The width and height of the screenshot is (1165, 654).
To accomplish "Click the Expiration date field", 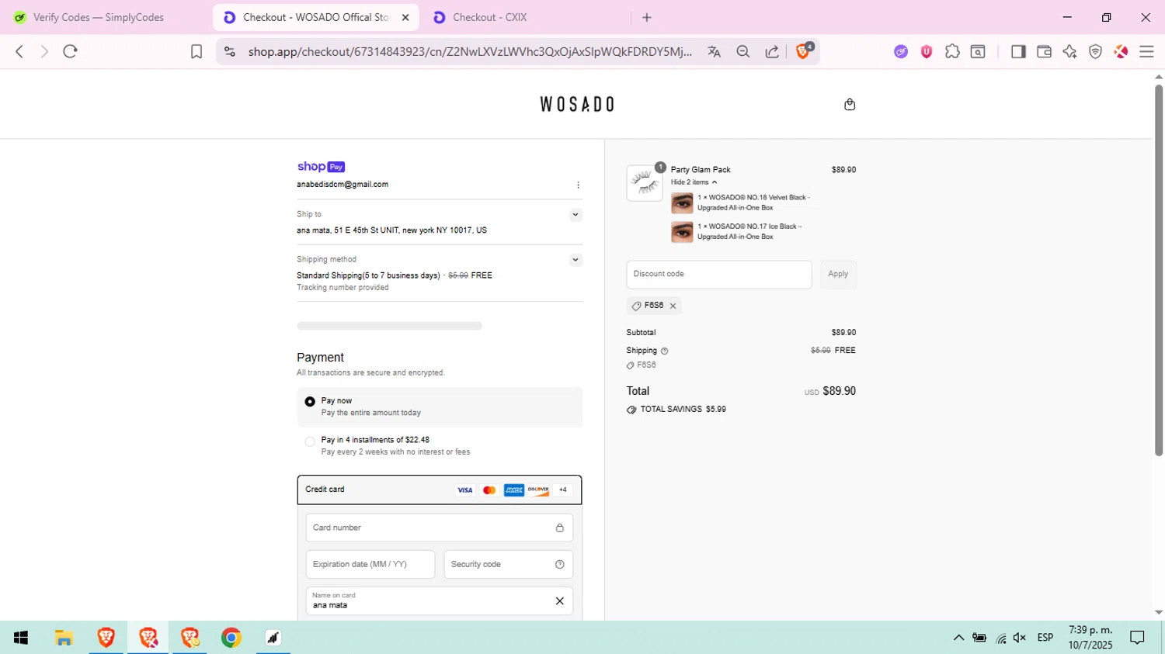I will (x=370, y=564).
